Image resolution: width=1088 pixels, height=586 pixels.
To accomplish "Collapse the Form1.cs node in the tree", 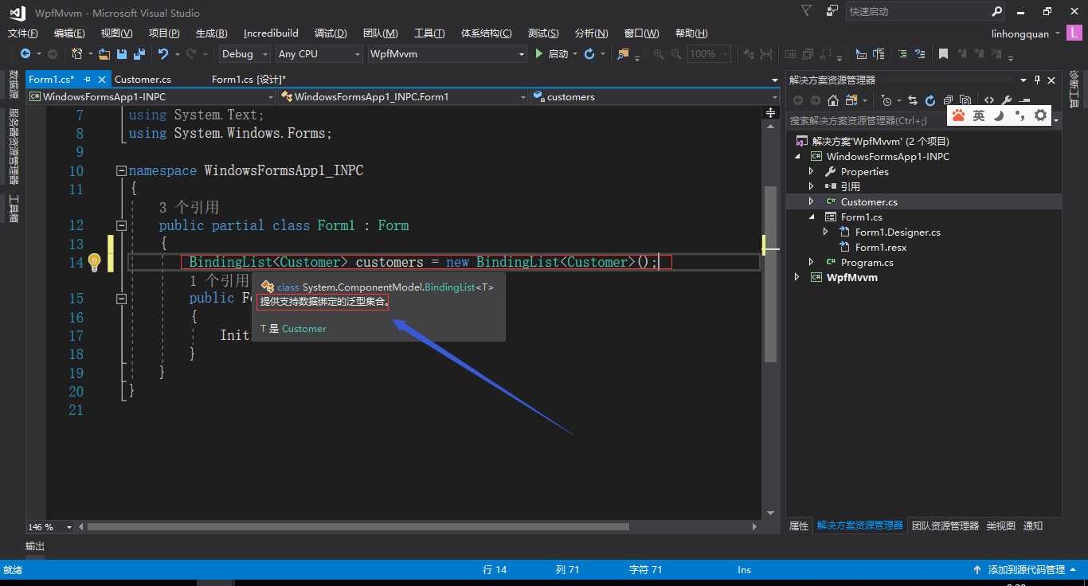I will click(812, 217).
